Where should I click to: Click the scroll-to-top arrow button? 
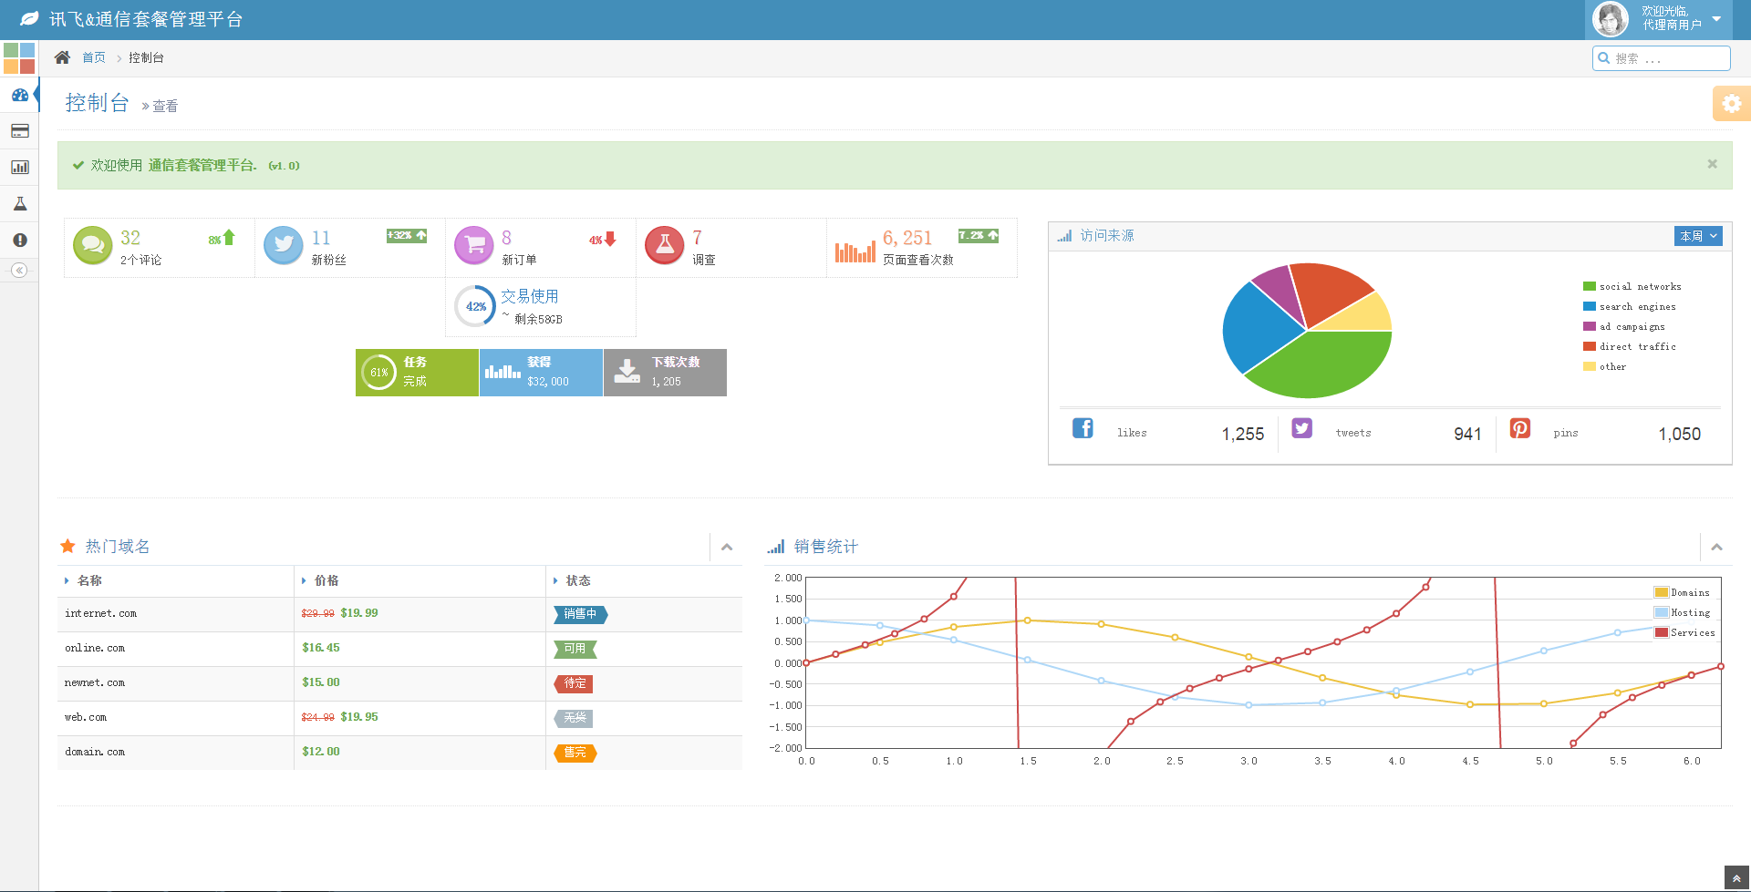(x=1736, y=879)
